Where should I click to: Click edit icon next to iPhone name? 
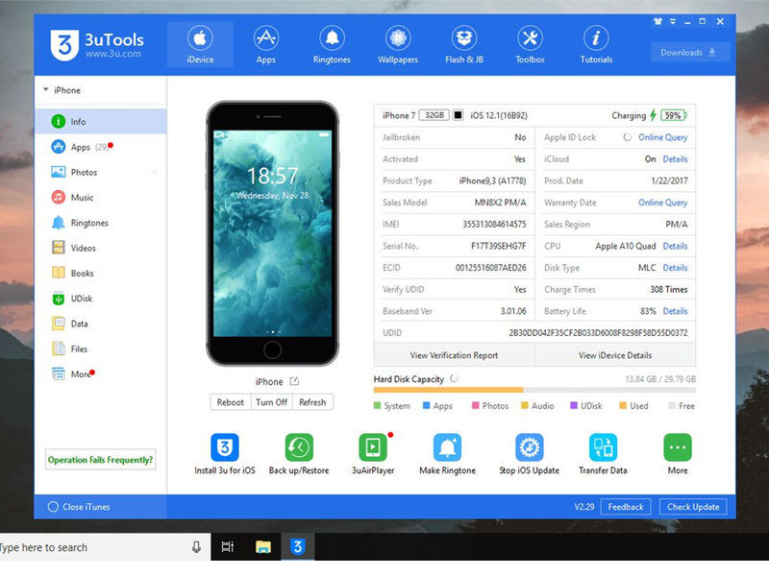pos(294,382)
